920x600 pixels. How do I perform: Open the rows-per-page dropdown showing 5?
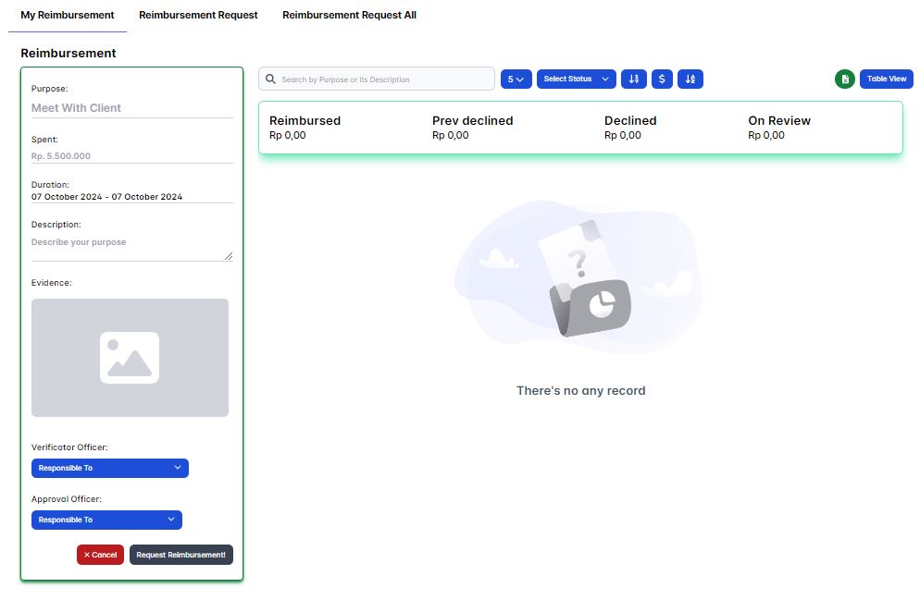tap(516, 80)
